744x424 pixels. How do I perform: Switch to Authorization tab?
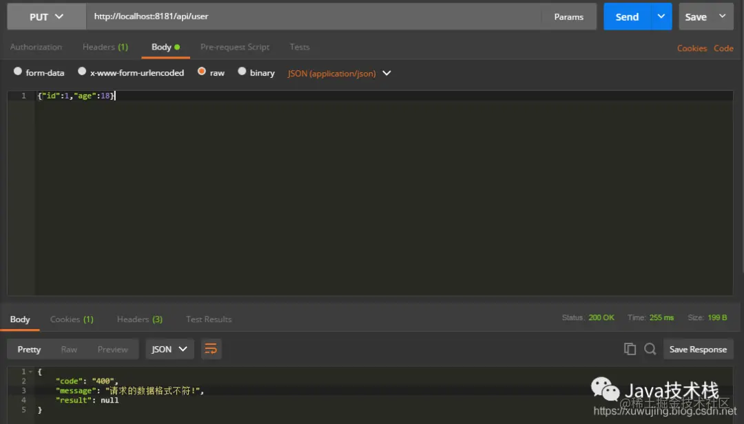click(x=36, y=47)
